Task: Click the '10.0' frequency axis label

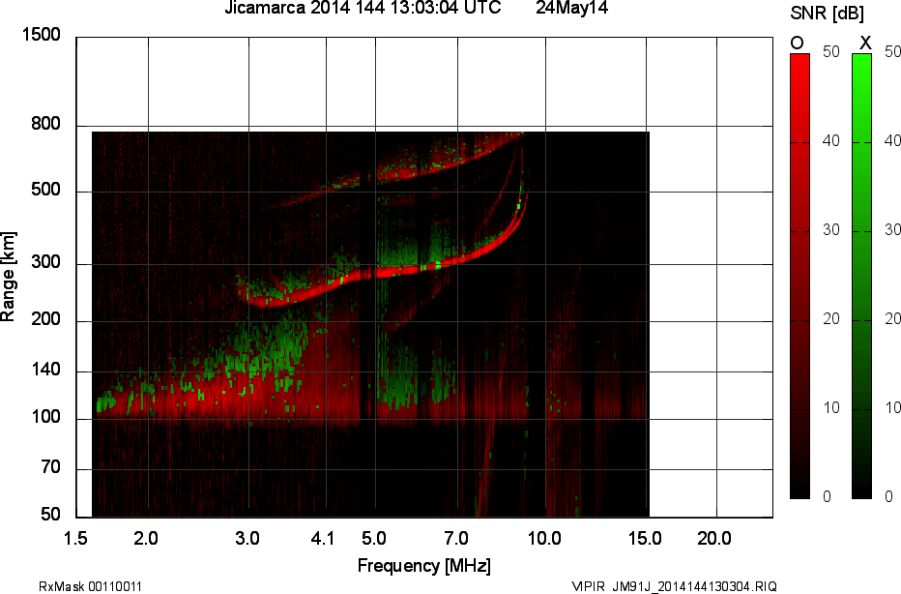Action: [x=544, y=539]
